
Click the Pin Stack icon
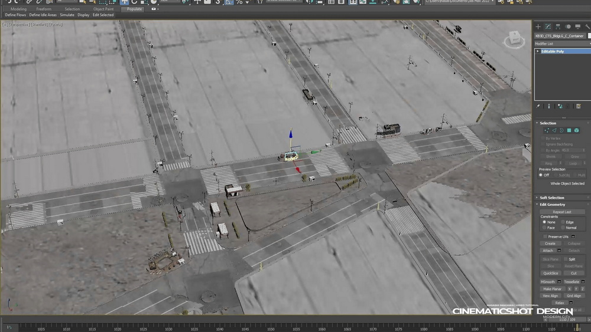point(538,106)
